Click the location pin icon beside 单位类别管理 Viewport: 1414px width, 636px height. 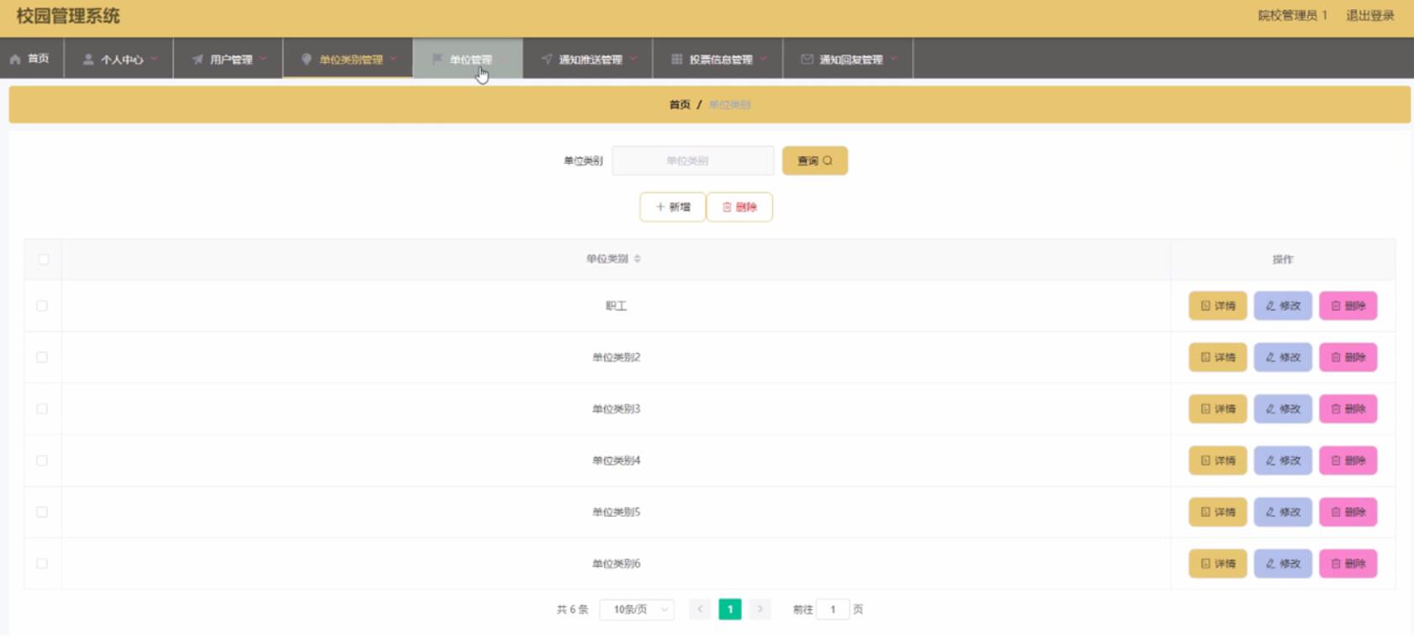[x=306, y=59]
